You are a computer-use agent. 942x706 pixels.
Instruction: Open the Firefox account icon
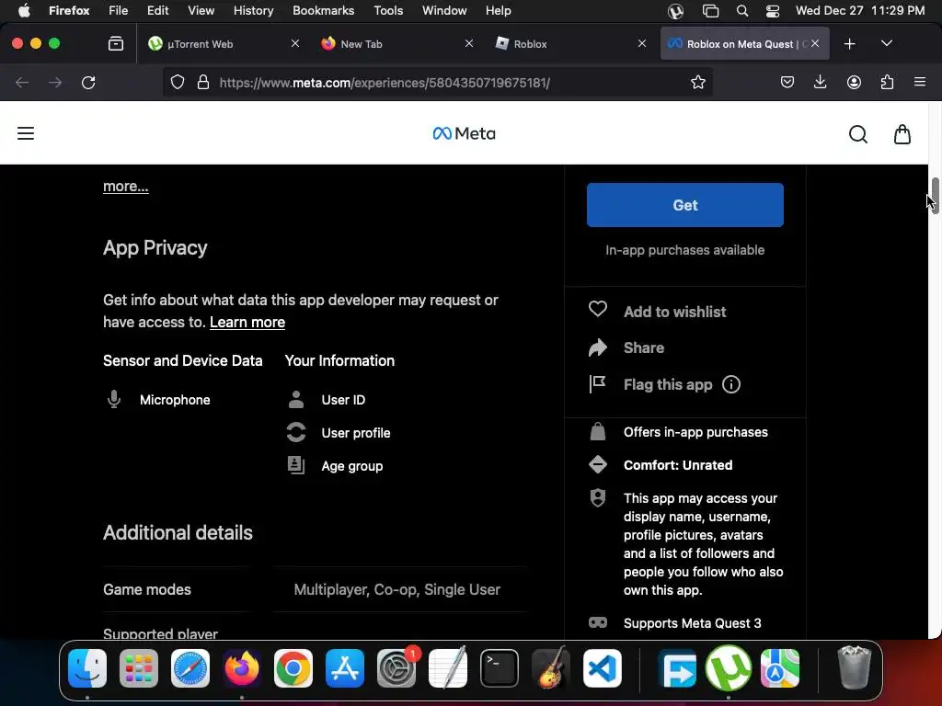point(854,82)
